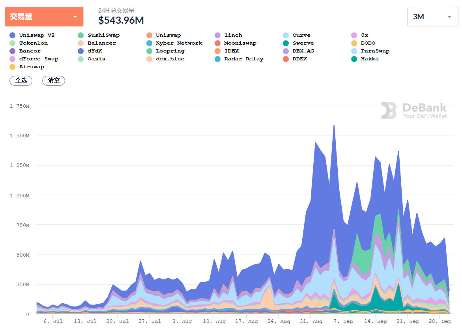Screen dimensions: 462x330
Task: Click Loopring legend color dot
Action: 149,51
